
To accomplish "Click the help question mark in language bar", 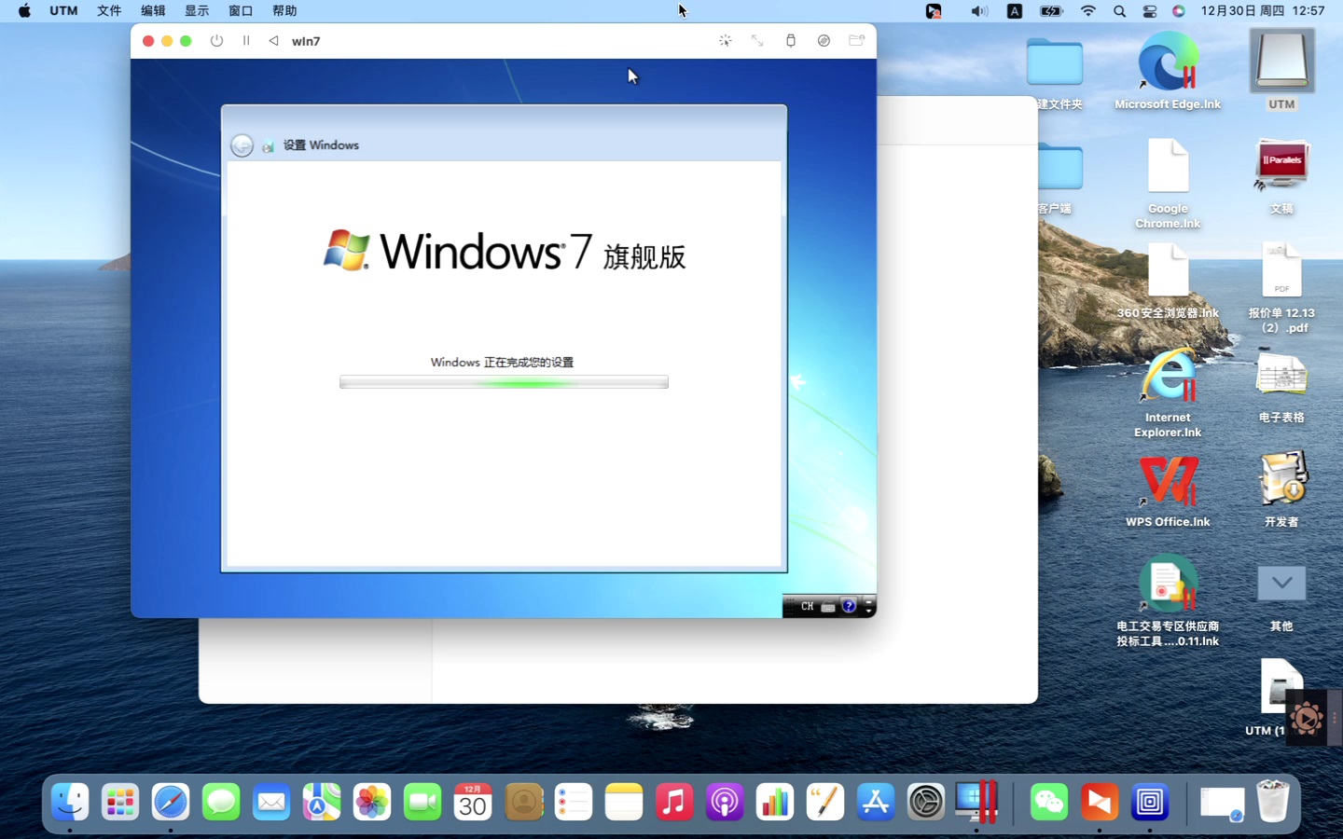I will point(849,606).
